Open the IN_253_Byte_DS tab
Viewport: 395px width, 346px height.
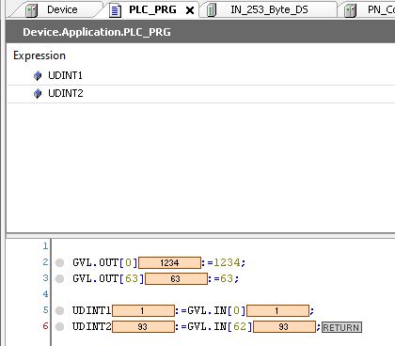pyautogui.click(x=269, y=9)
